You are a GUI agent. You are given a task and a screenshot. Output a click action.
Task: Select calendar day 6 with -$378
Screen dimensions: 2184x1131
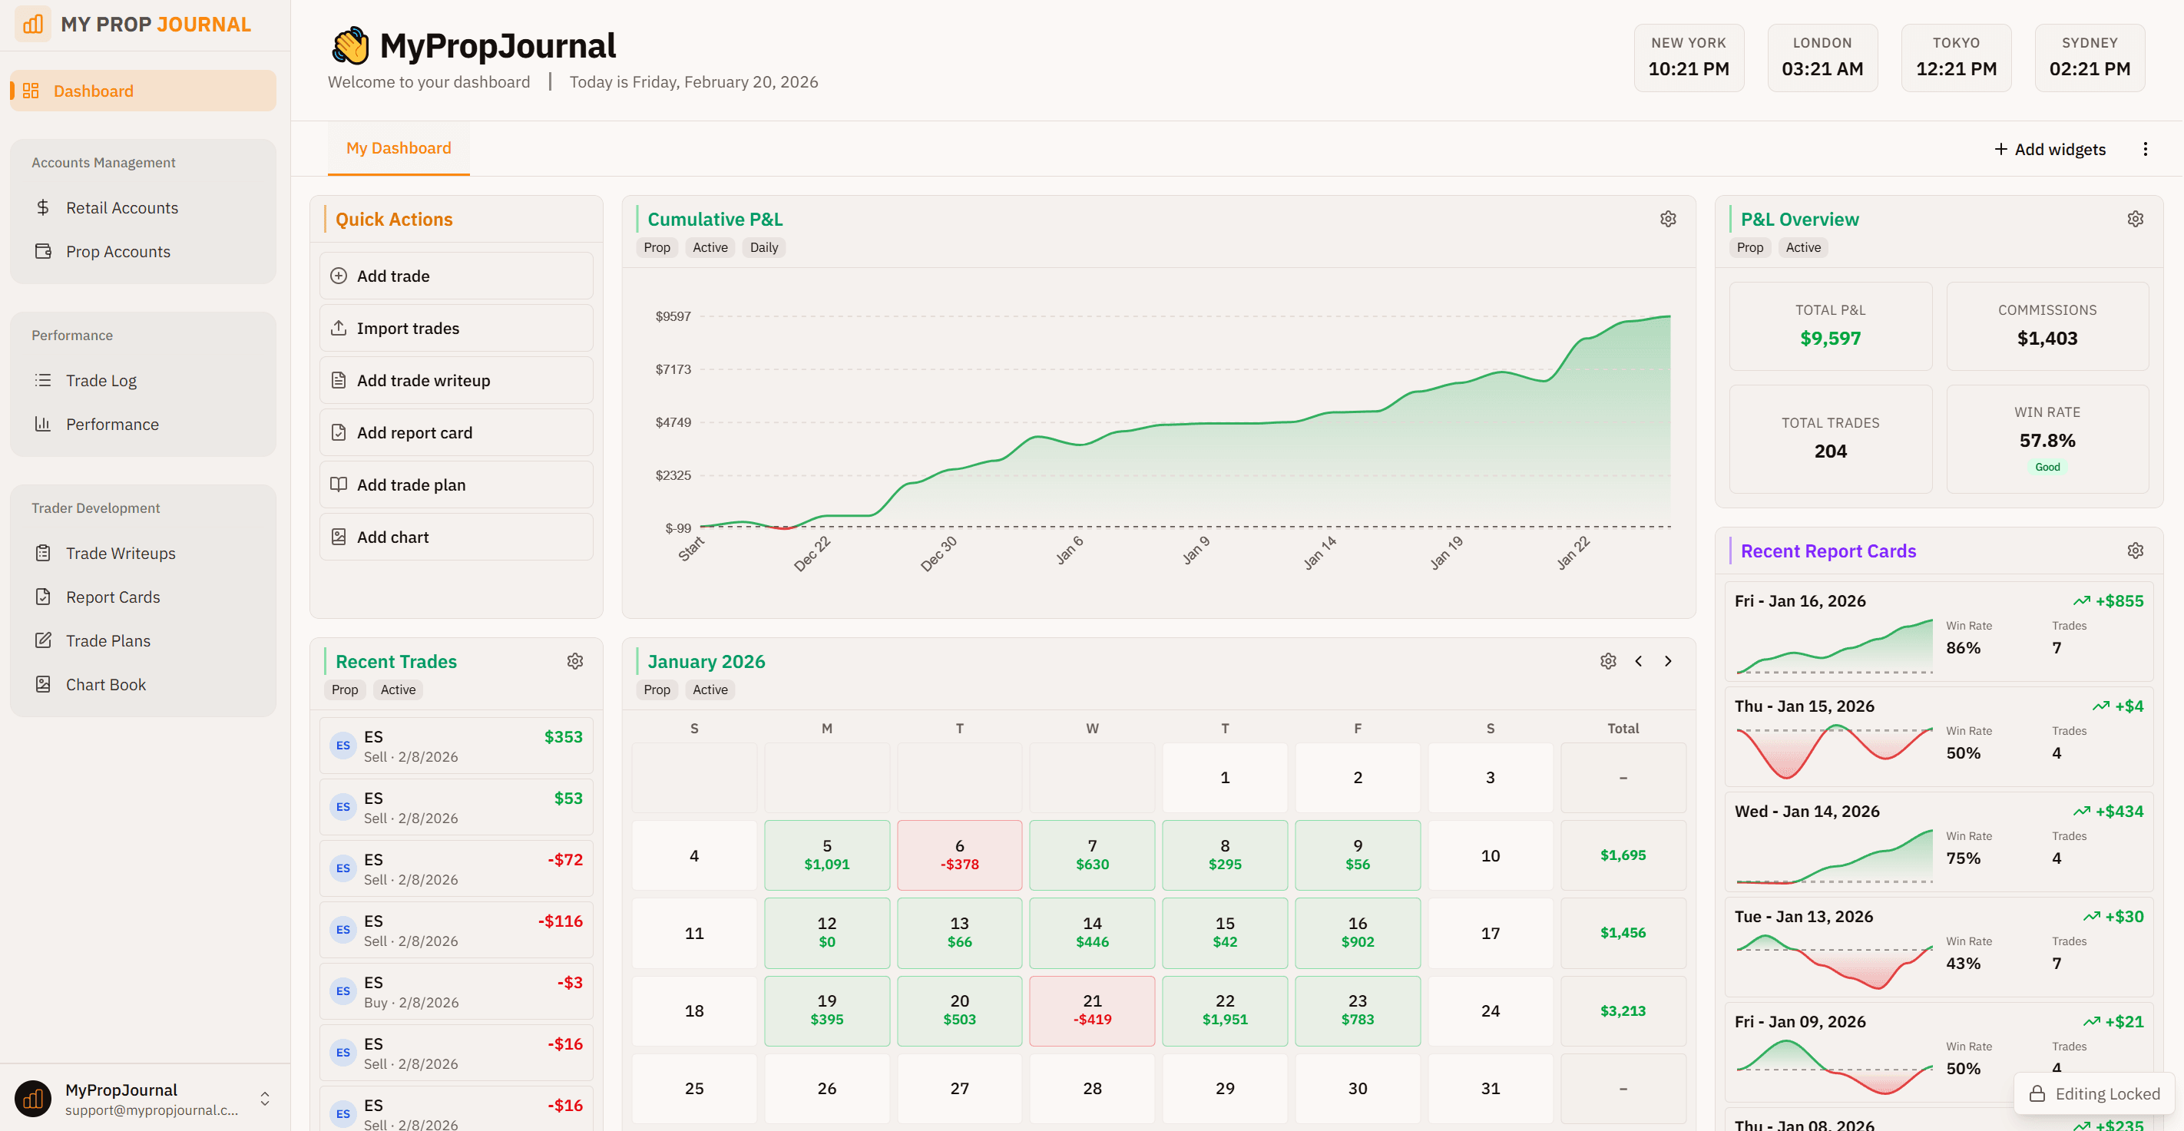click(x=959, y=855)
